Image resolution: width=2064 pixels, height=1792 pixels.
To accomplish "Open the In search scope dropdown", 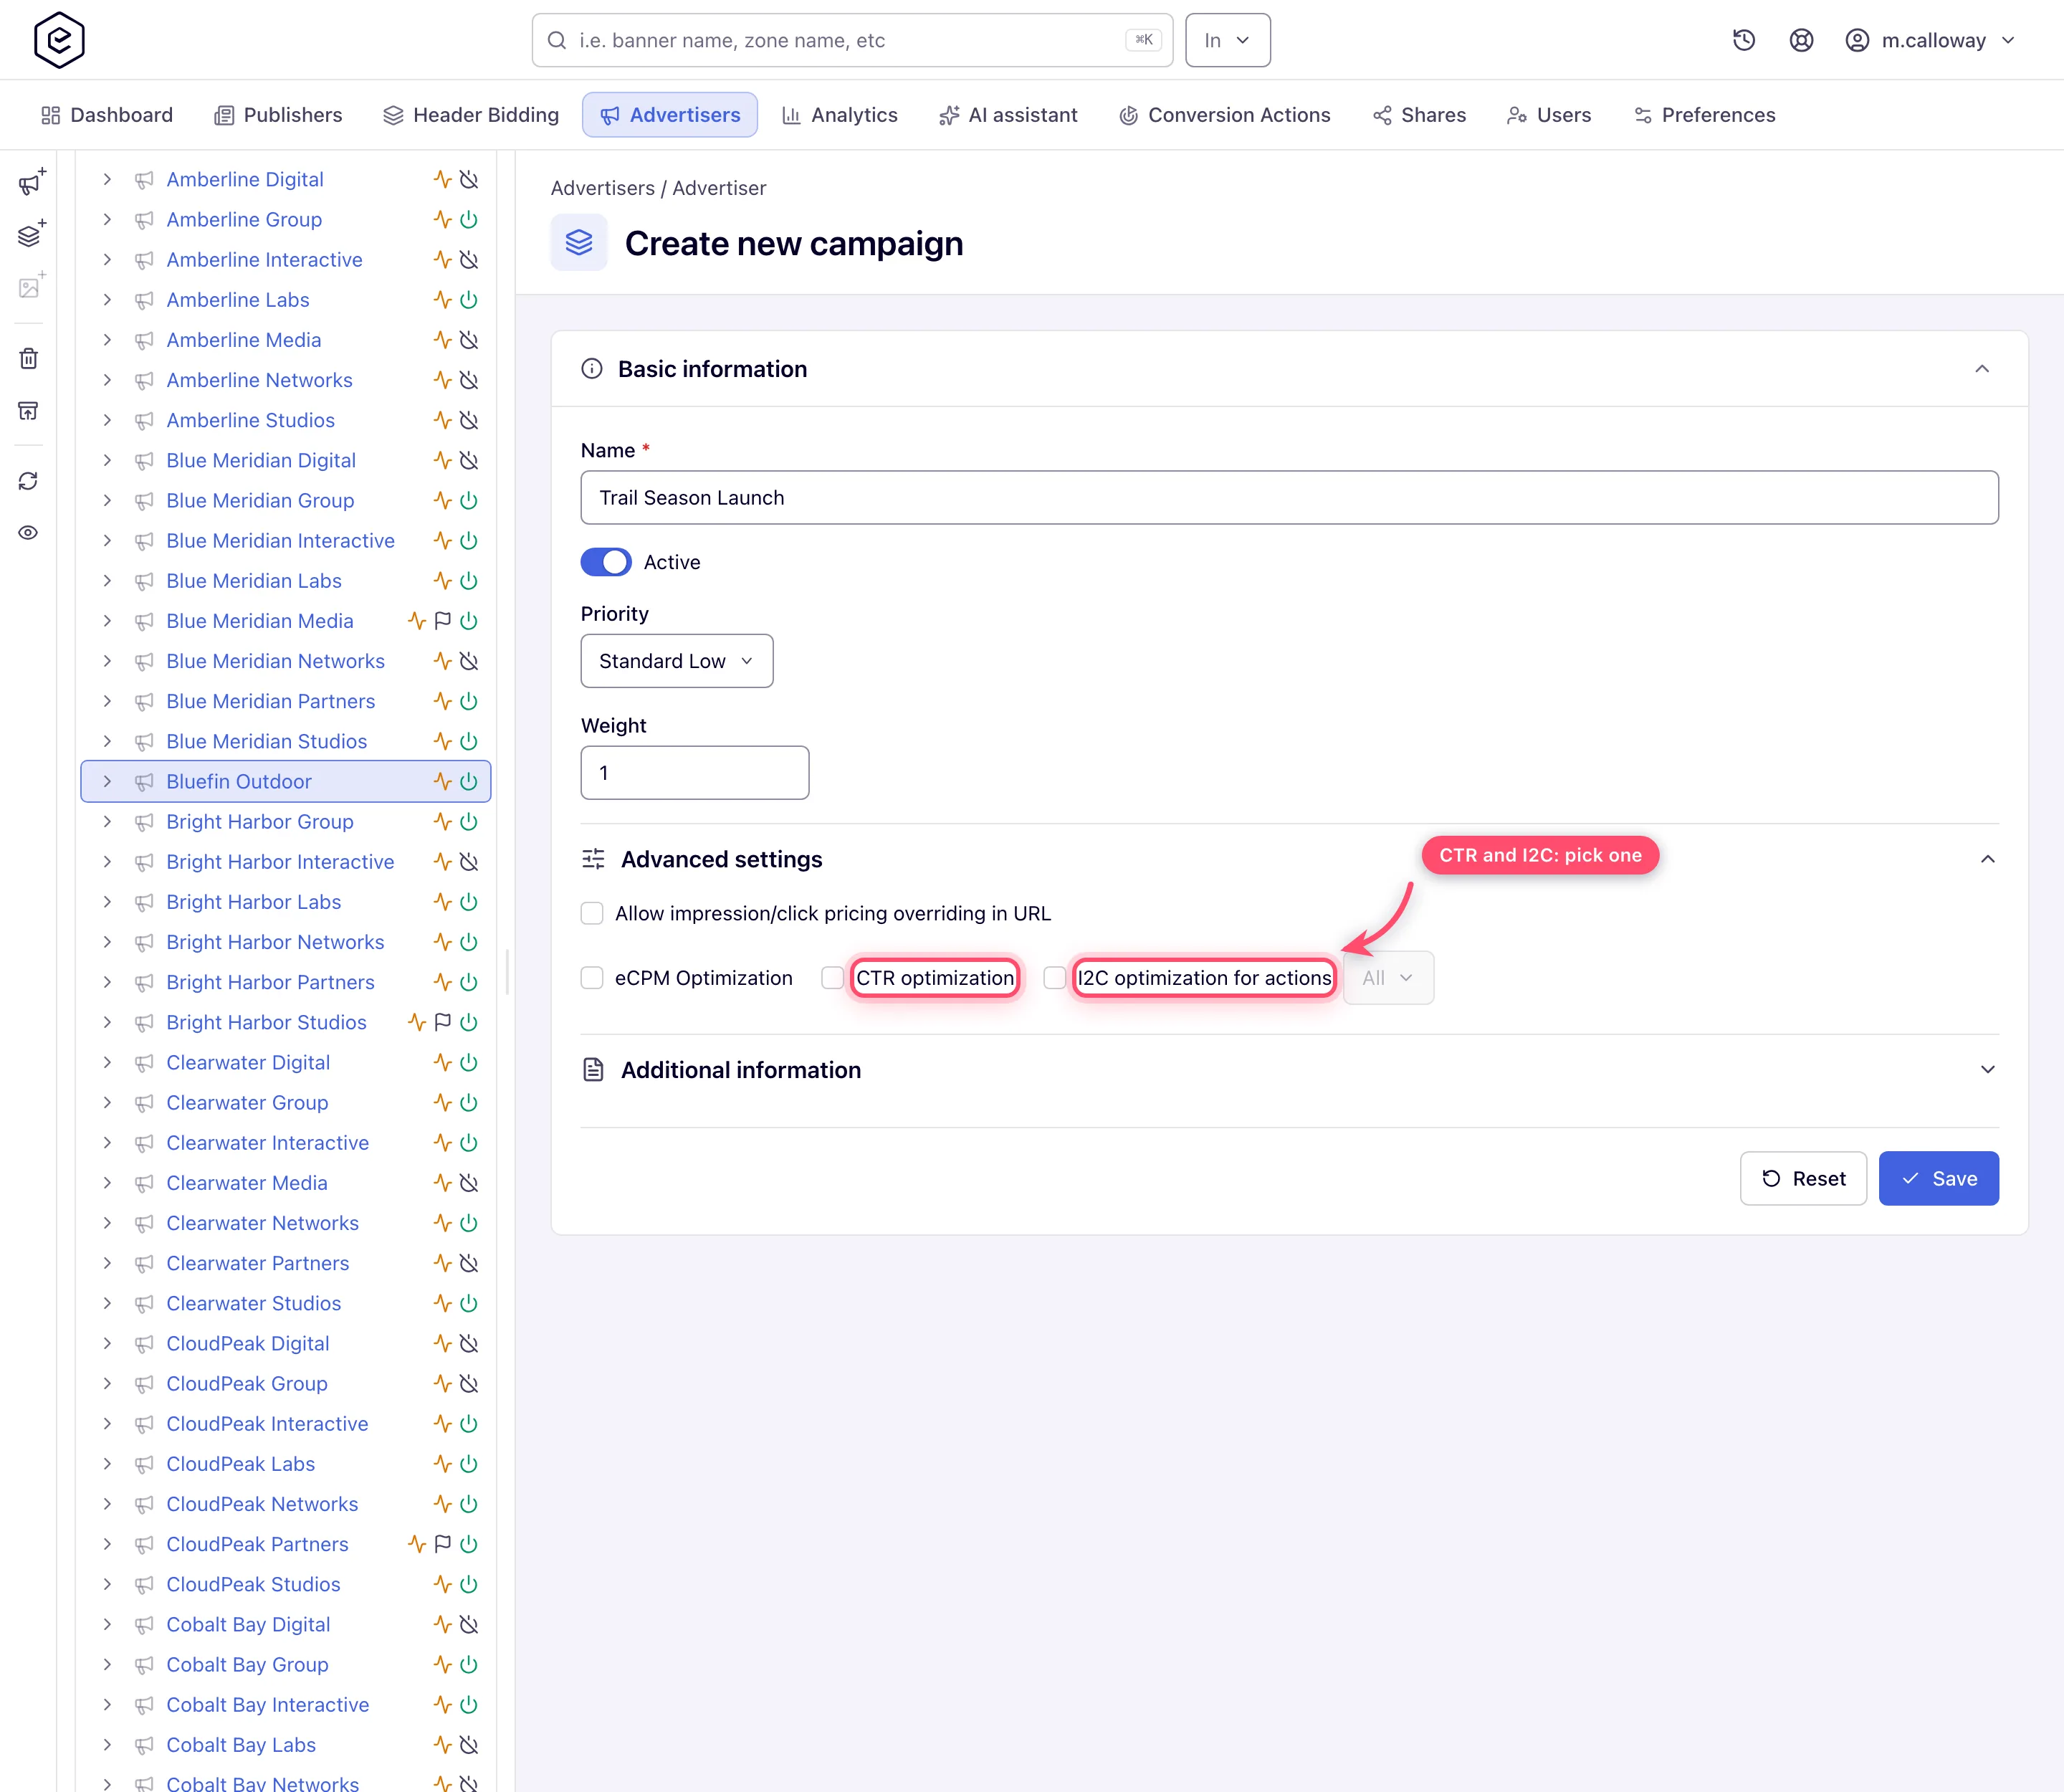I will [1228, 40].
